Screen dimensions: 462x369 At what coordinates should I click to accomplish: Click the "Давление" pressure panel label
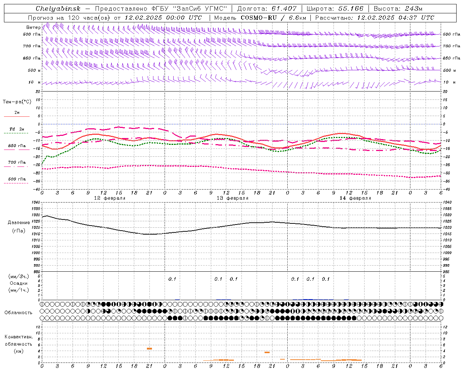tap(19, 223)
